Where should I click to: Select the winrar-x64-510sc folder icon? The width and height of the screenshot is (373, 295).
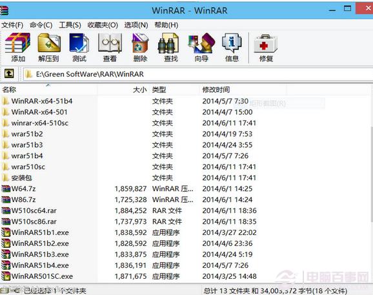point(5,123)
